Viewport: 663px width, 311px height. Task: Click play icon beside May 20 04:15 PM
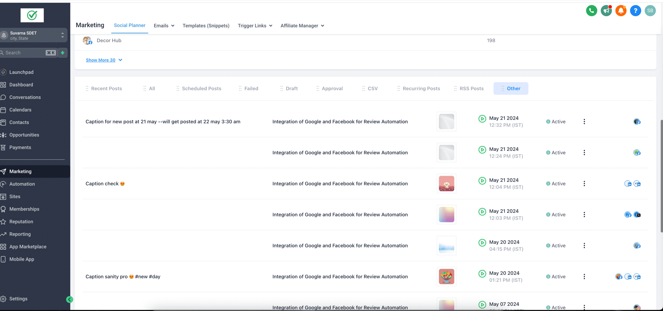[x=482, y=243]
